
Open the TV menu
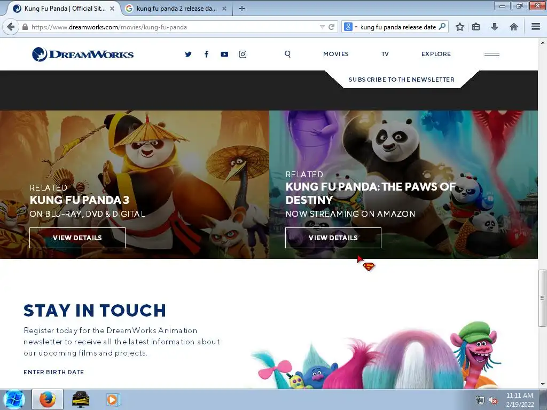coord(385,54)
